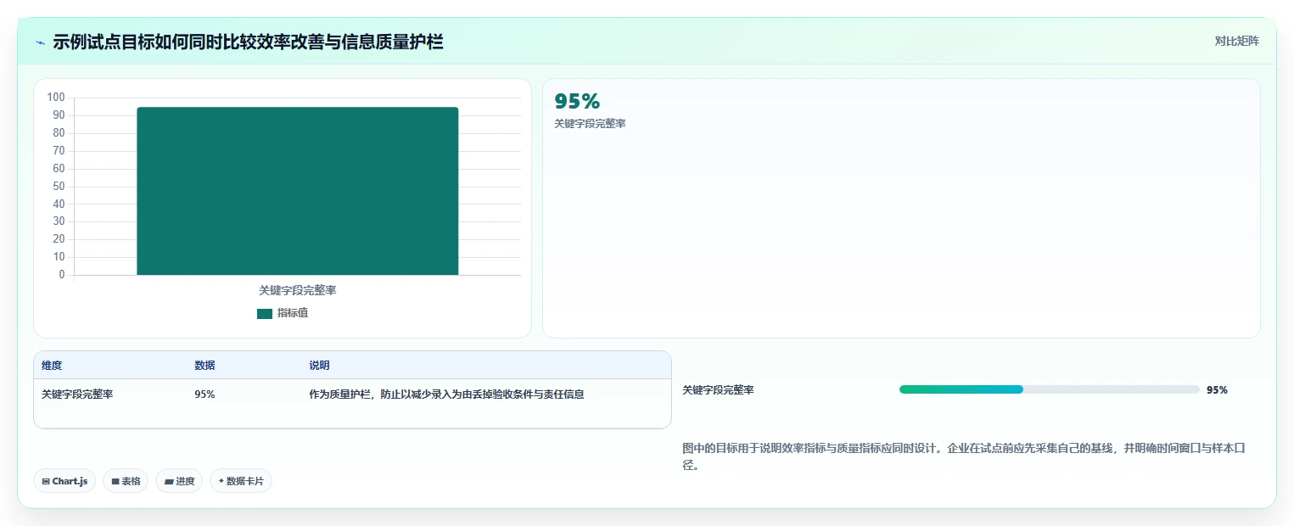Click the panel title 示例试点目标 heading
This screenshot has height=526, width=1294.
tap(248, 42)
